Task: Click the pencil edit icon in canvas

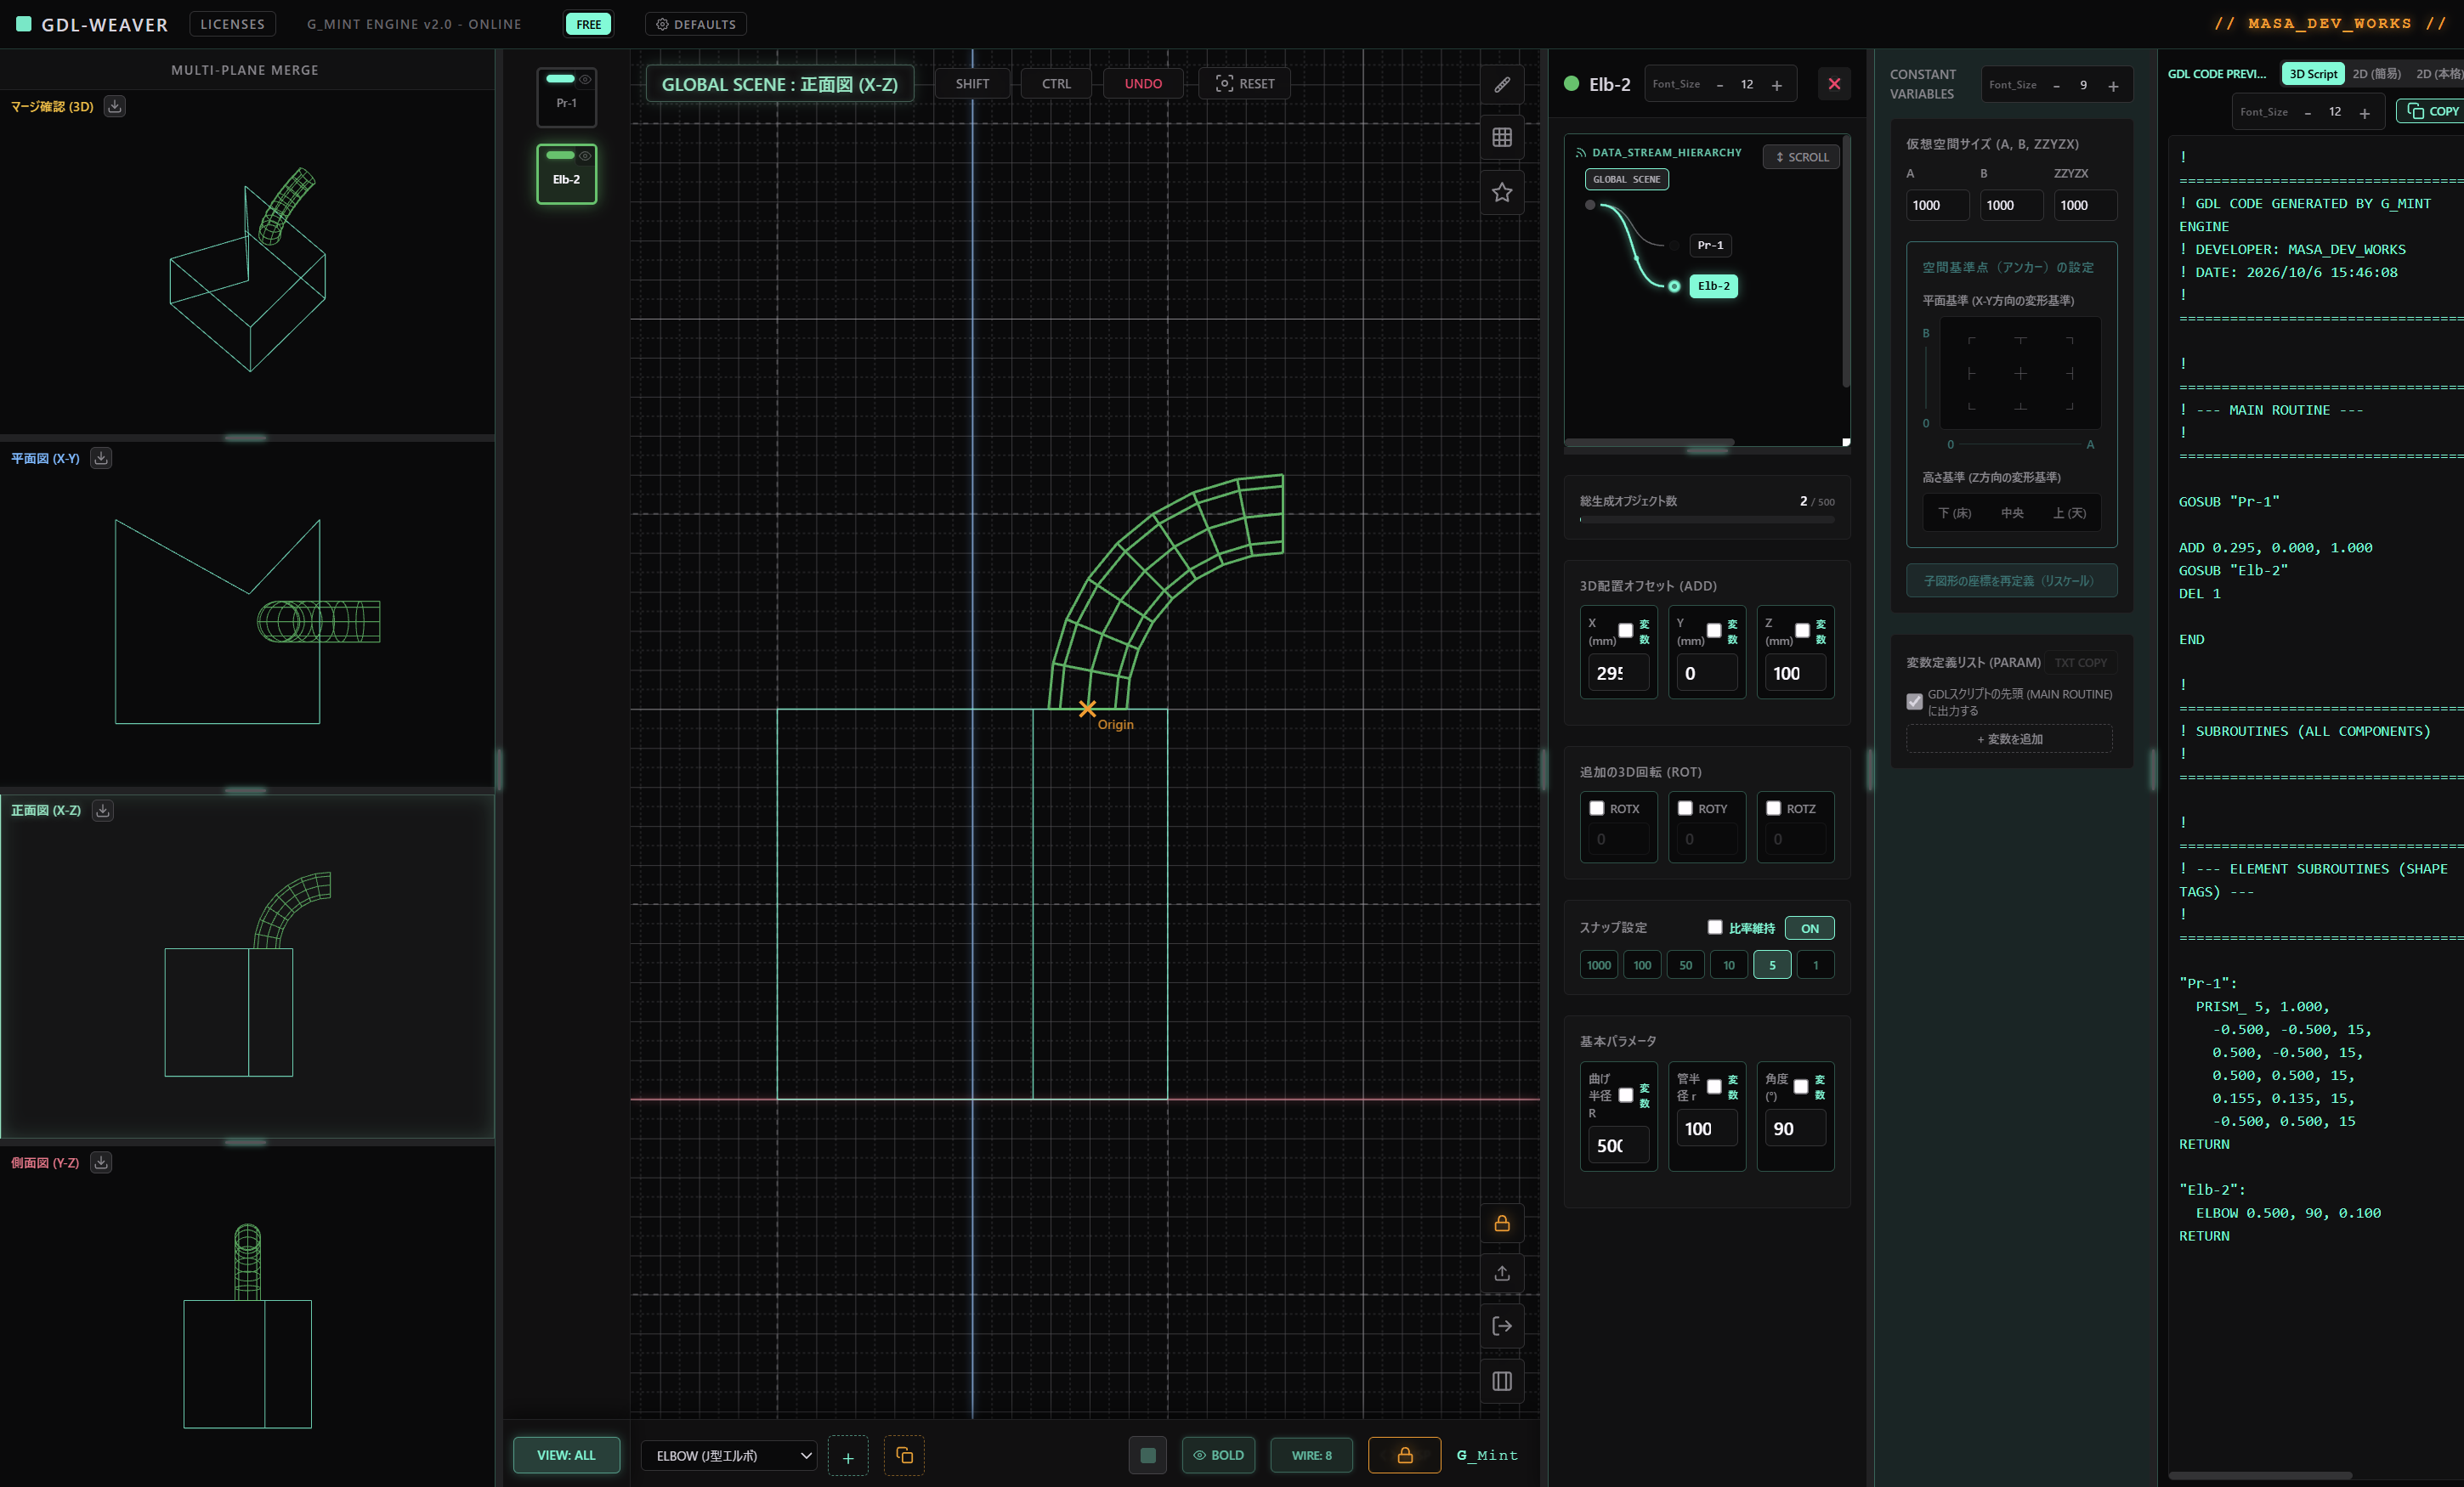Action: (1502, 85)
